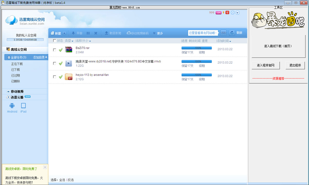Click the 进度 column header

coord(185,41)
